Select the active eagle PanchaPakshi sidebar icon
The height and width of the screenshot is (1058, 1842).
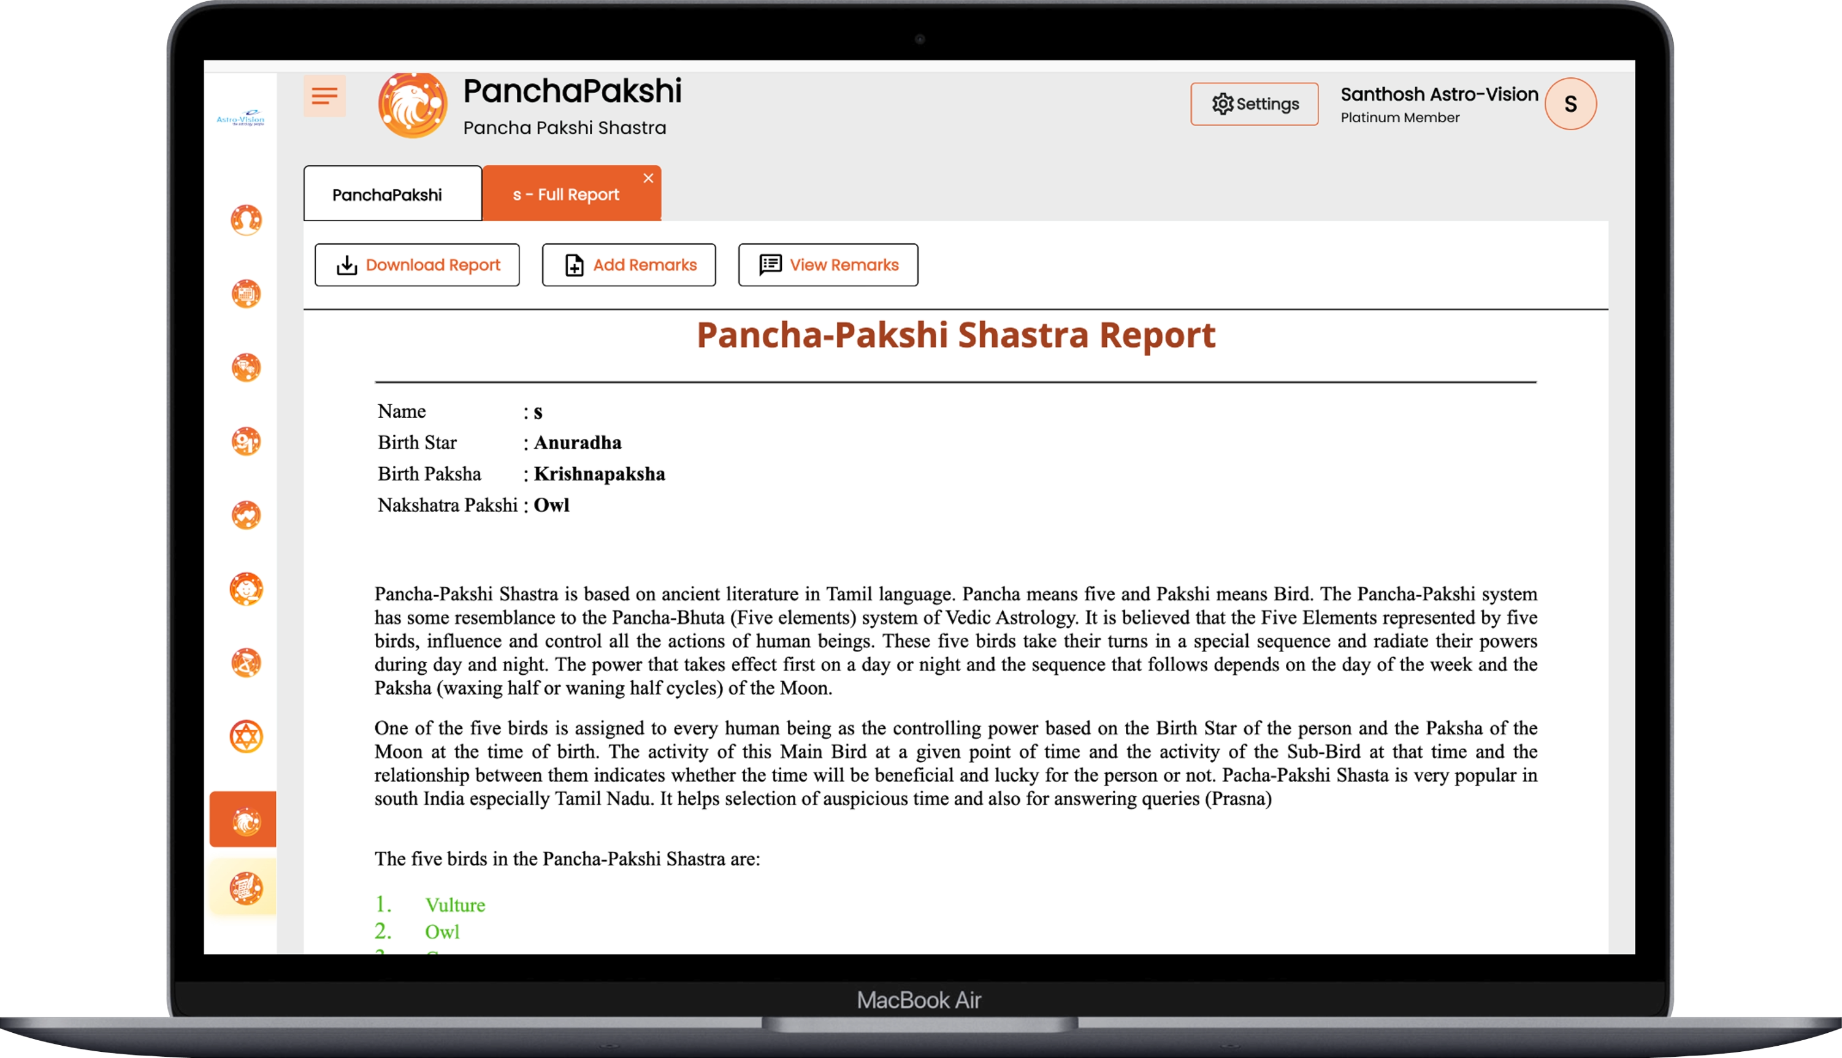point(243,820)
